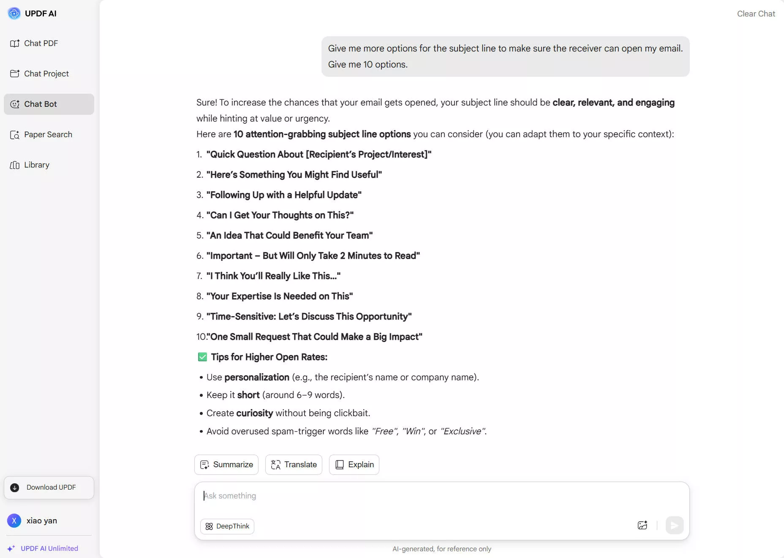Click the Download UPDF button label

click(51, 488)
